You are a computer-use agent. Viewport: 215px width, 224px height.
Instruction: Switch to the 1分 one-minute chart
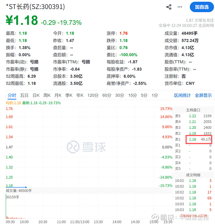point(154,95)
